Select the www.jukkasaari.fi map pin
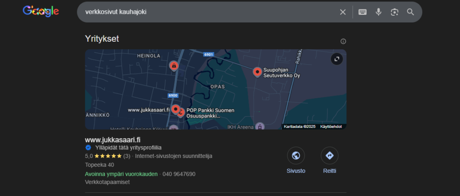460x196 pixels. (176, 109)
